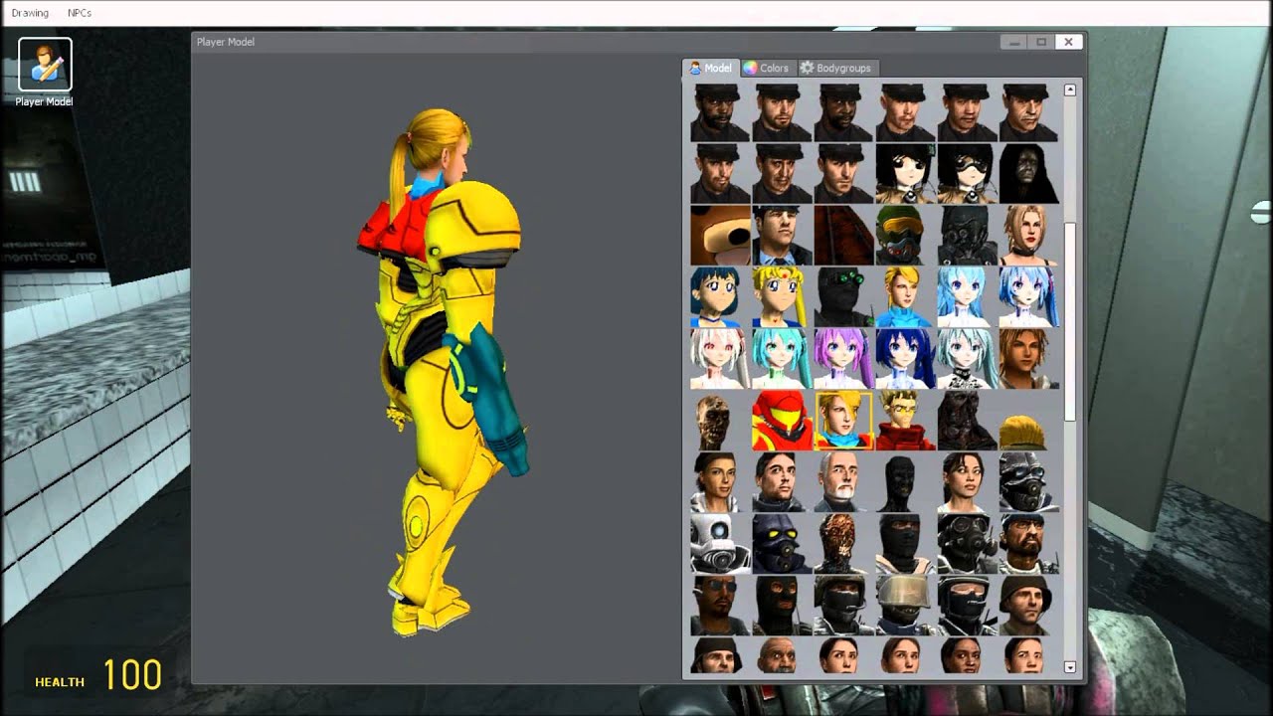Click the model list scrollbar thumb
The image size is (1273, 716).
click(x=1070, y=321)
